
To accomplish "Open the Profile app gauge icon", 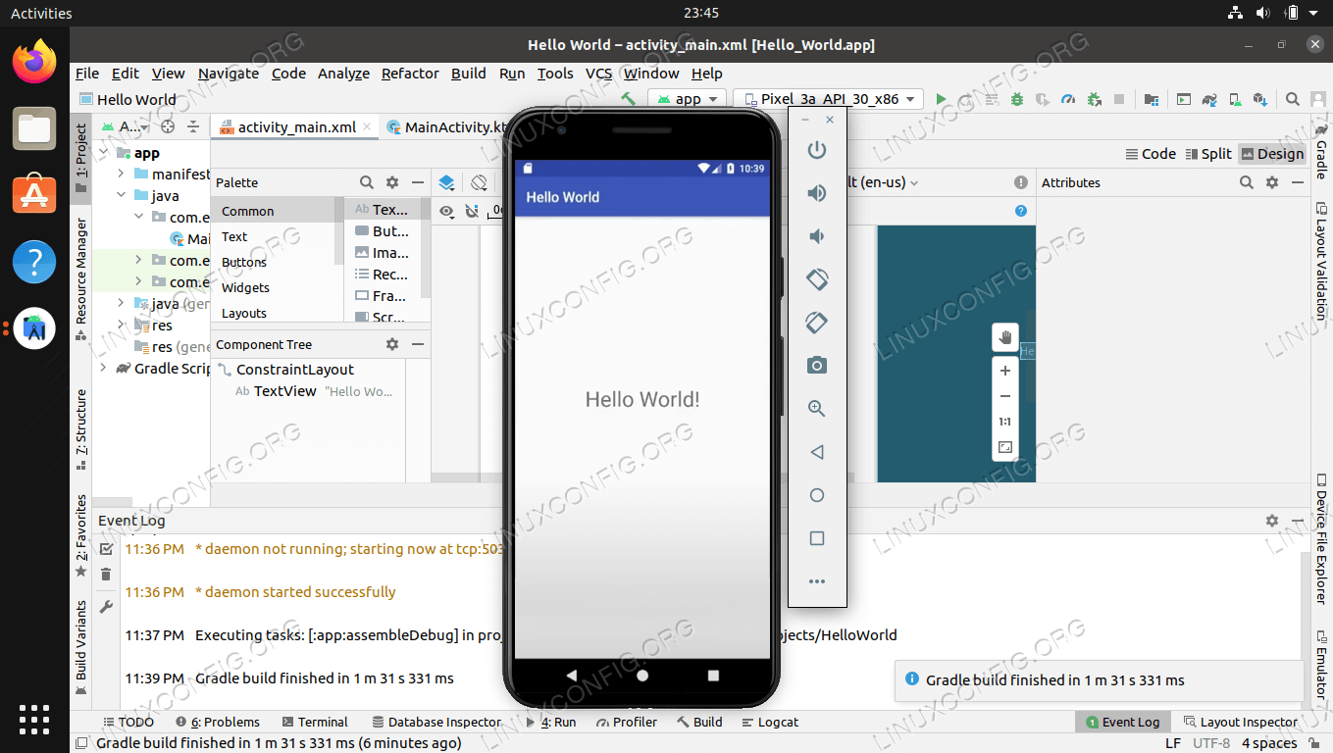I will (x=1068, y=99).
